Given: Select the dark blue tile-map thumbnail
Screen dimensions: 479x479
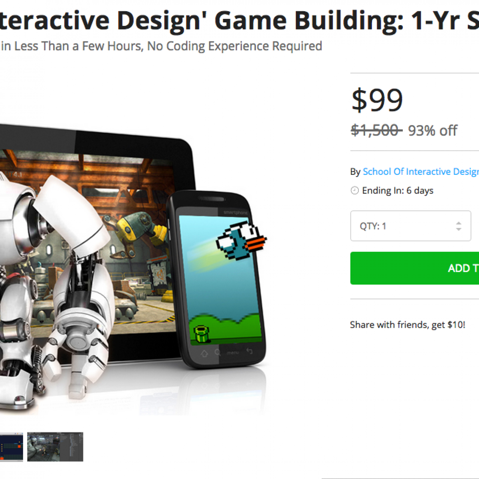Looking at the screenshot, I should coord(11,447).
